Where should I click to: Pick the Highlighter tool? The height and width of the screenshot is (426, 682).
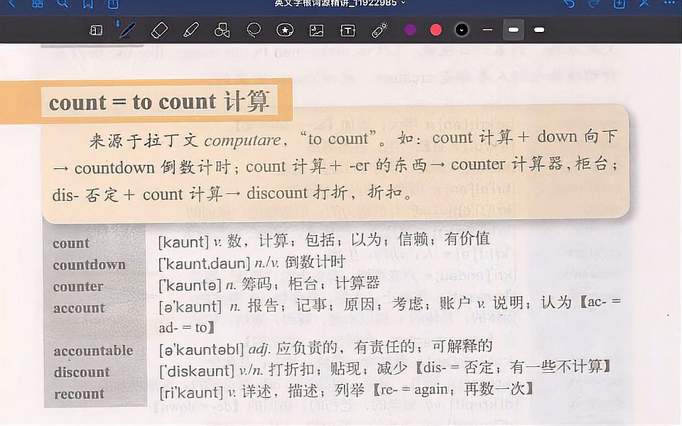(x=191, y=30)
